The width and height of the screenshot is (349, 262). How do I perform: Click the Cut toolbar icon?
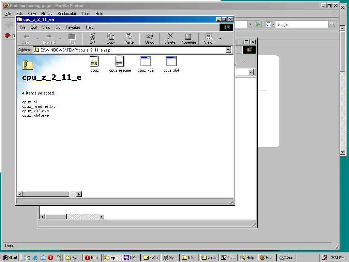coord(92,39)
